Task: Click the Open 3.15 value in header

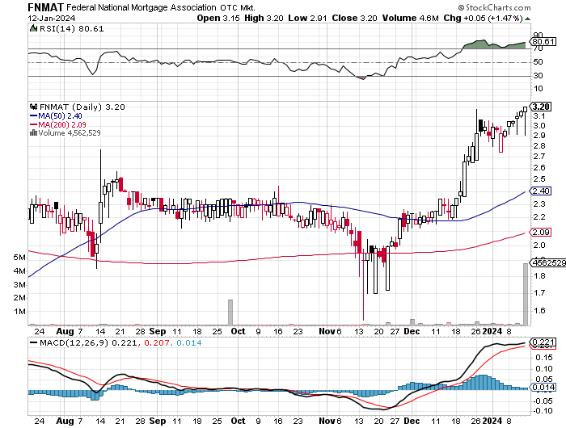Action: pos(218,18)
